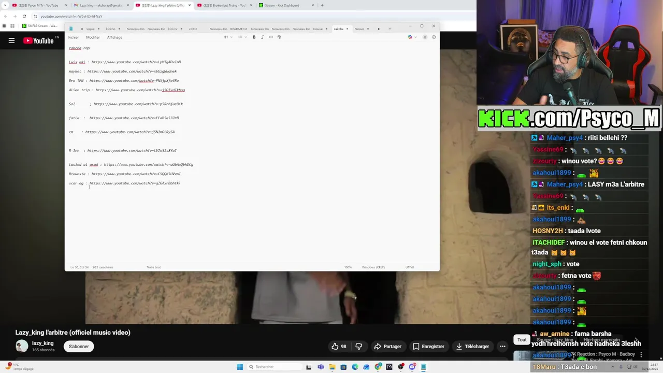Like the Lazy_king video
The height and width of the screenshot is (373, 663).
[339, 346]
